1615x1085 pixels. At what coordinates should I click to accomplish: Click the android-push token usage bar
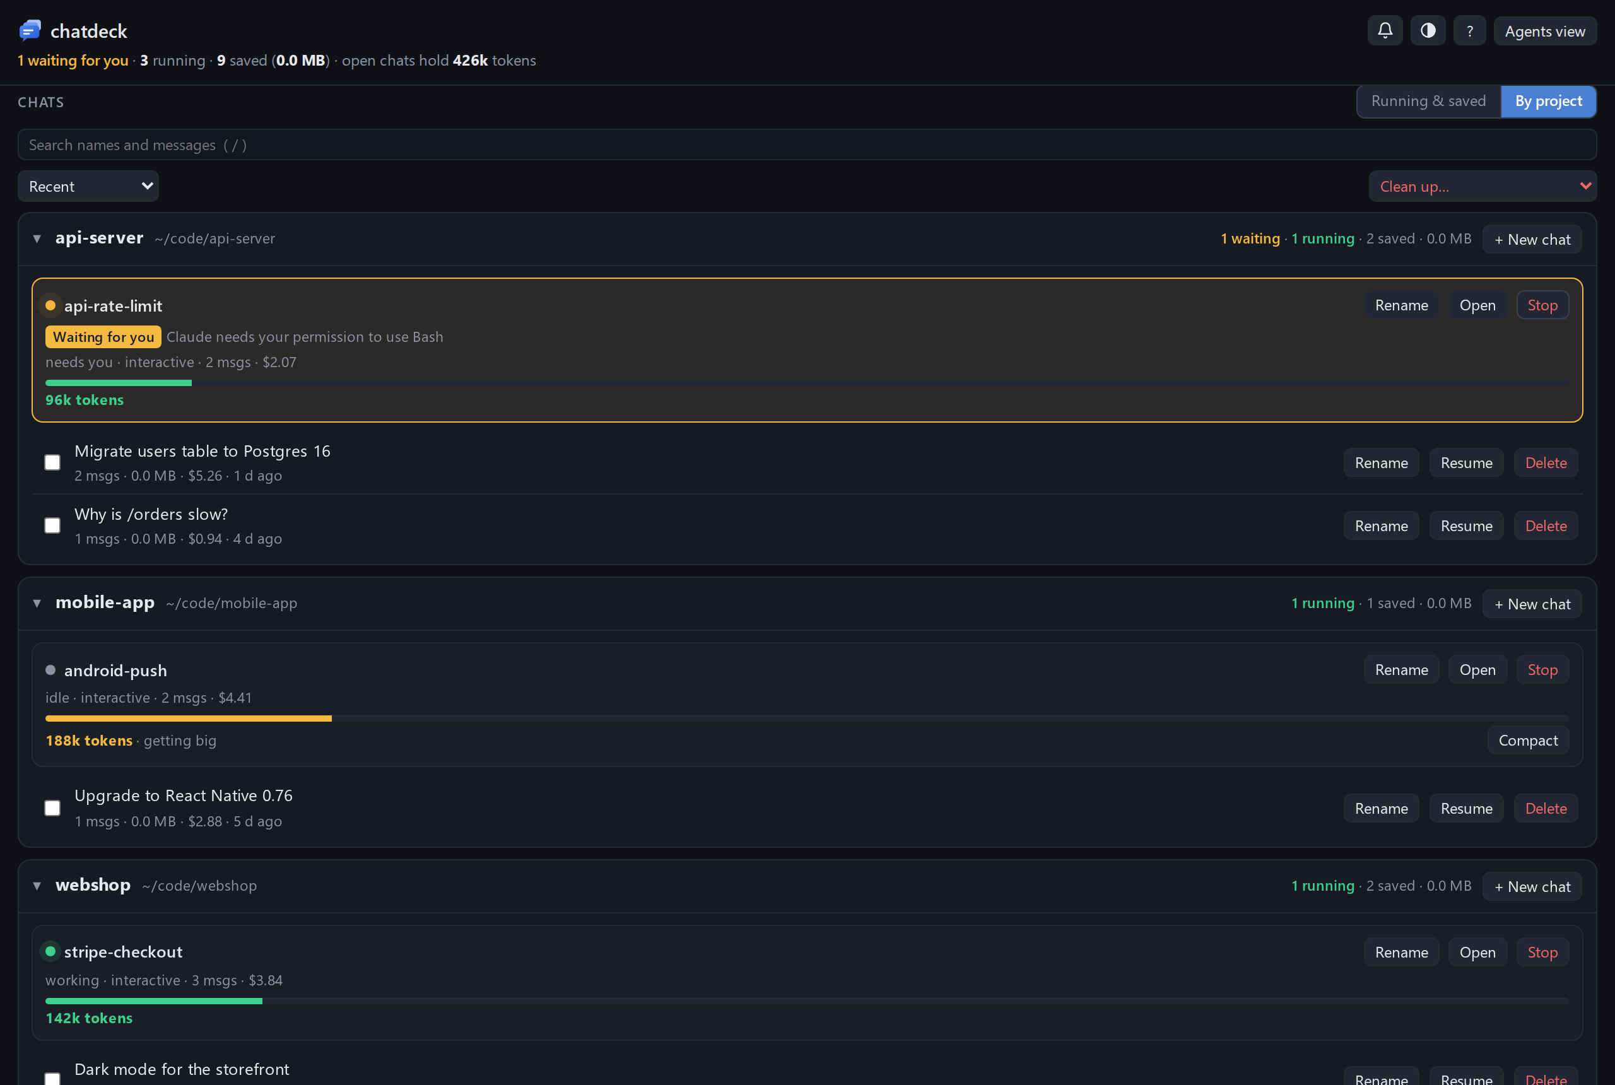click(x=807, y=718)
